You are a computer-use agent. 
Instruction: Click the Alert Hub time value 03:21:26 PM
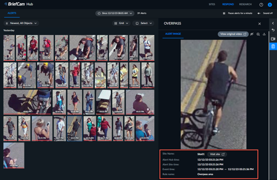coord(210,160)
